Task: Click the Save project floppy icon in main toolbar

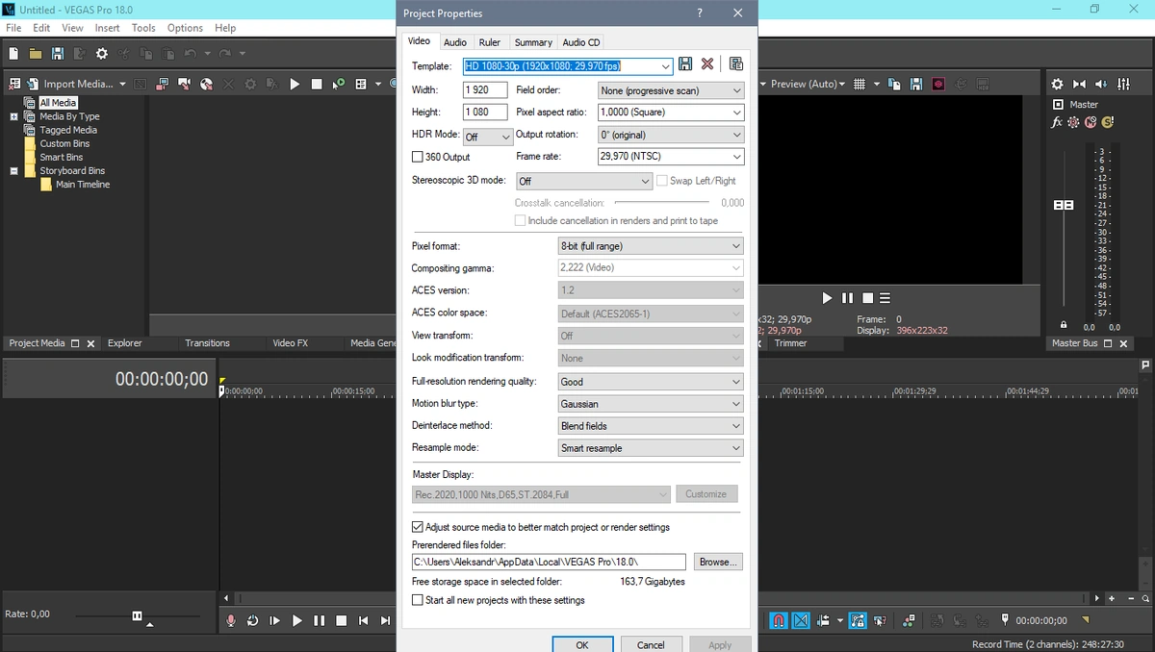Action: click(x=58, y=54)
